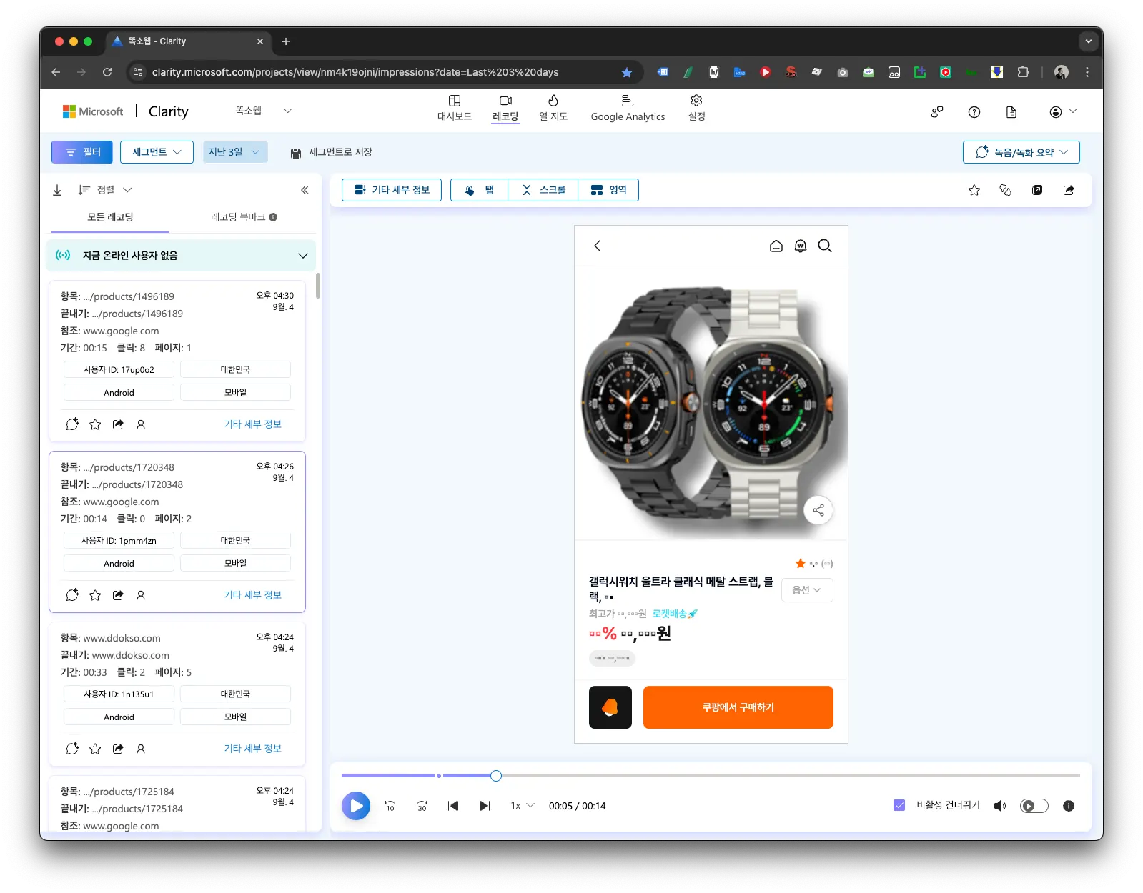Uncheck the 비활성 건너뛰기 checkbox

coord(899,805)
